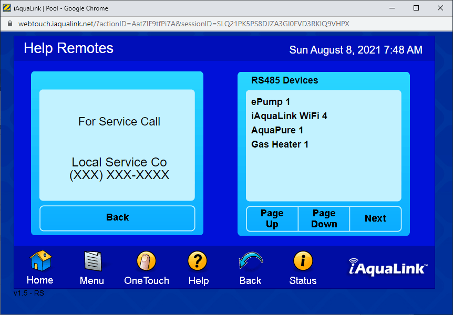Go to the Home screen icon
453x315 pixels.
pyautogui.click(x=40, y=261)
